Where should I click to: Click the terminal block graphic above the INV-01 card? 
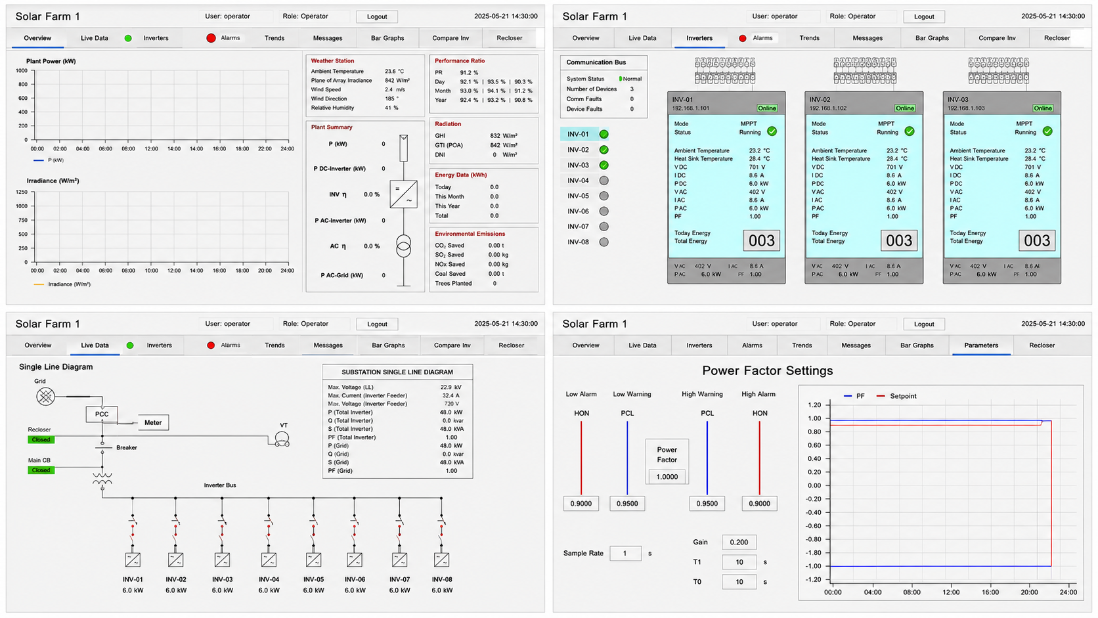[x=725, y=70]
